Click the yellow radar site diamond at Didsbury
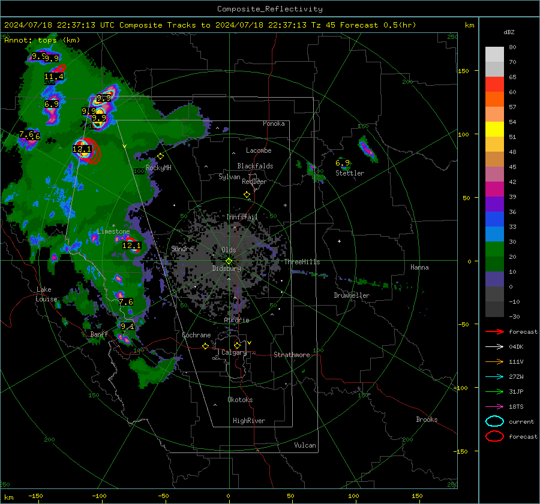The image size is (540, 504). tap(229, 261)
